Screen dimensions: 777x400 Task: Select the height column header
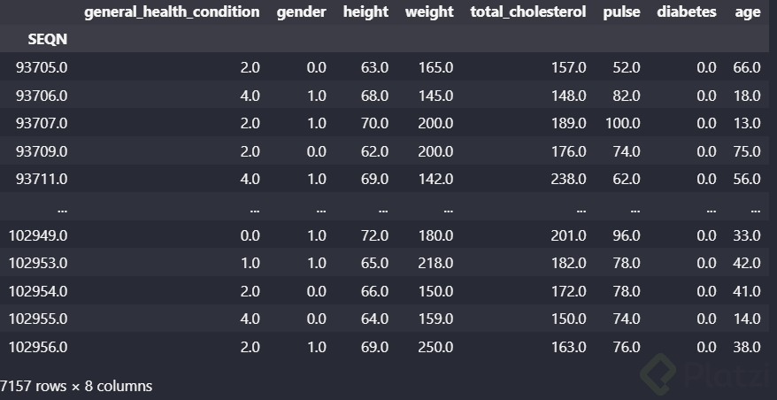click(x=365, y=12)
